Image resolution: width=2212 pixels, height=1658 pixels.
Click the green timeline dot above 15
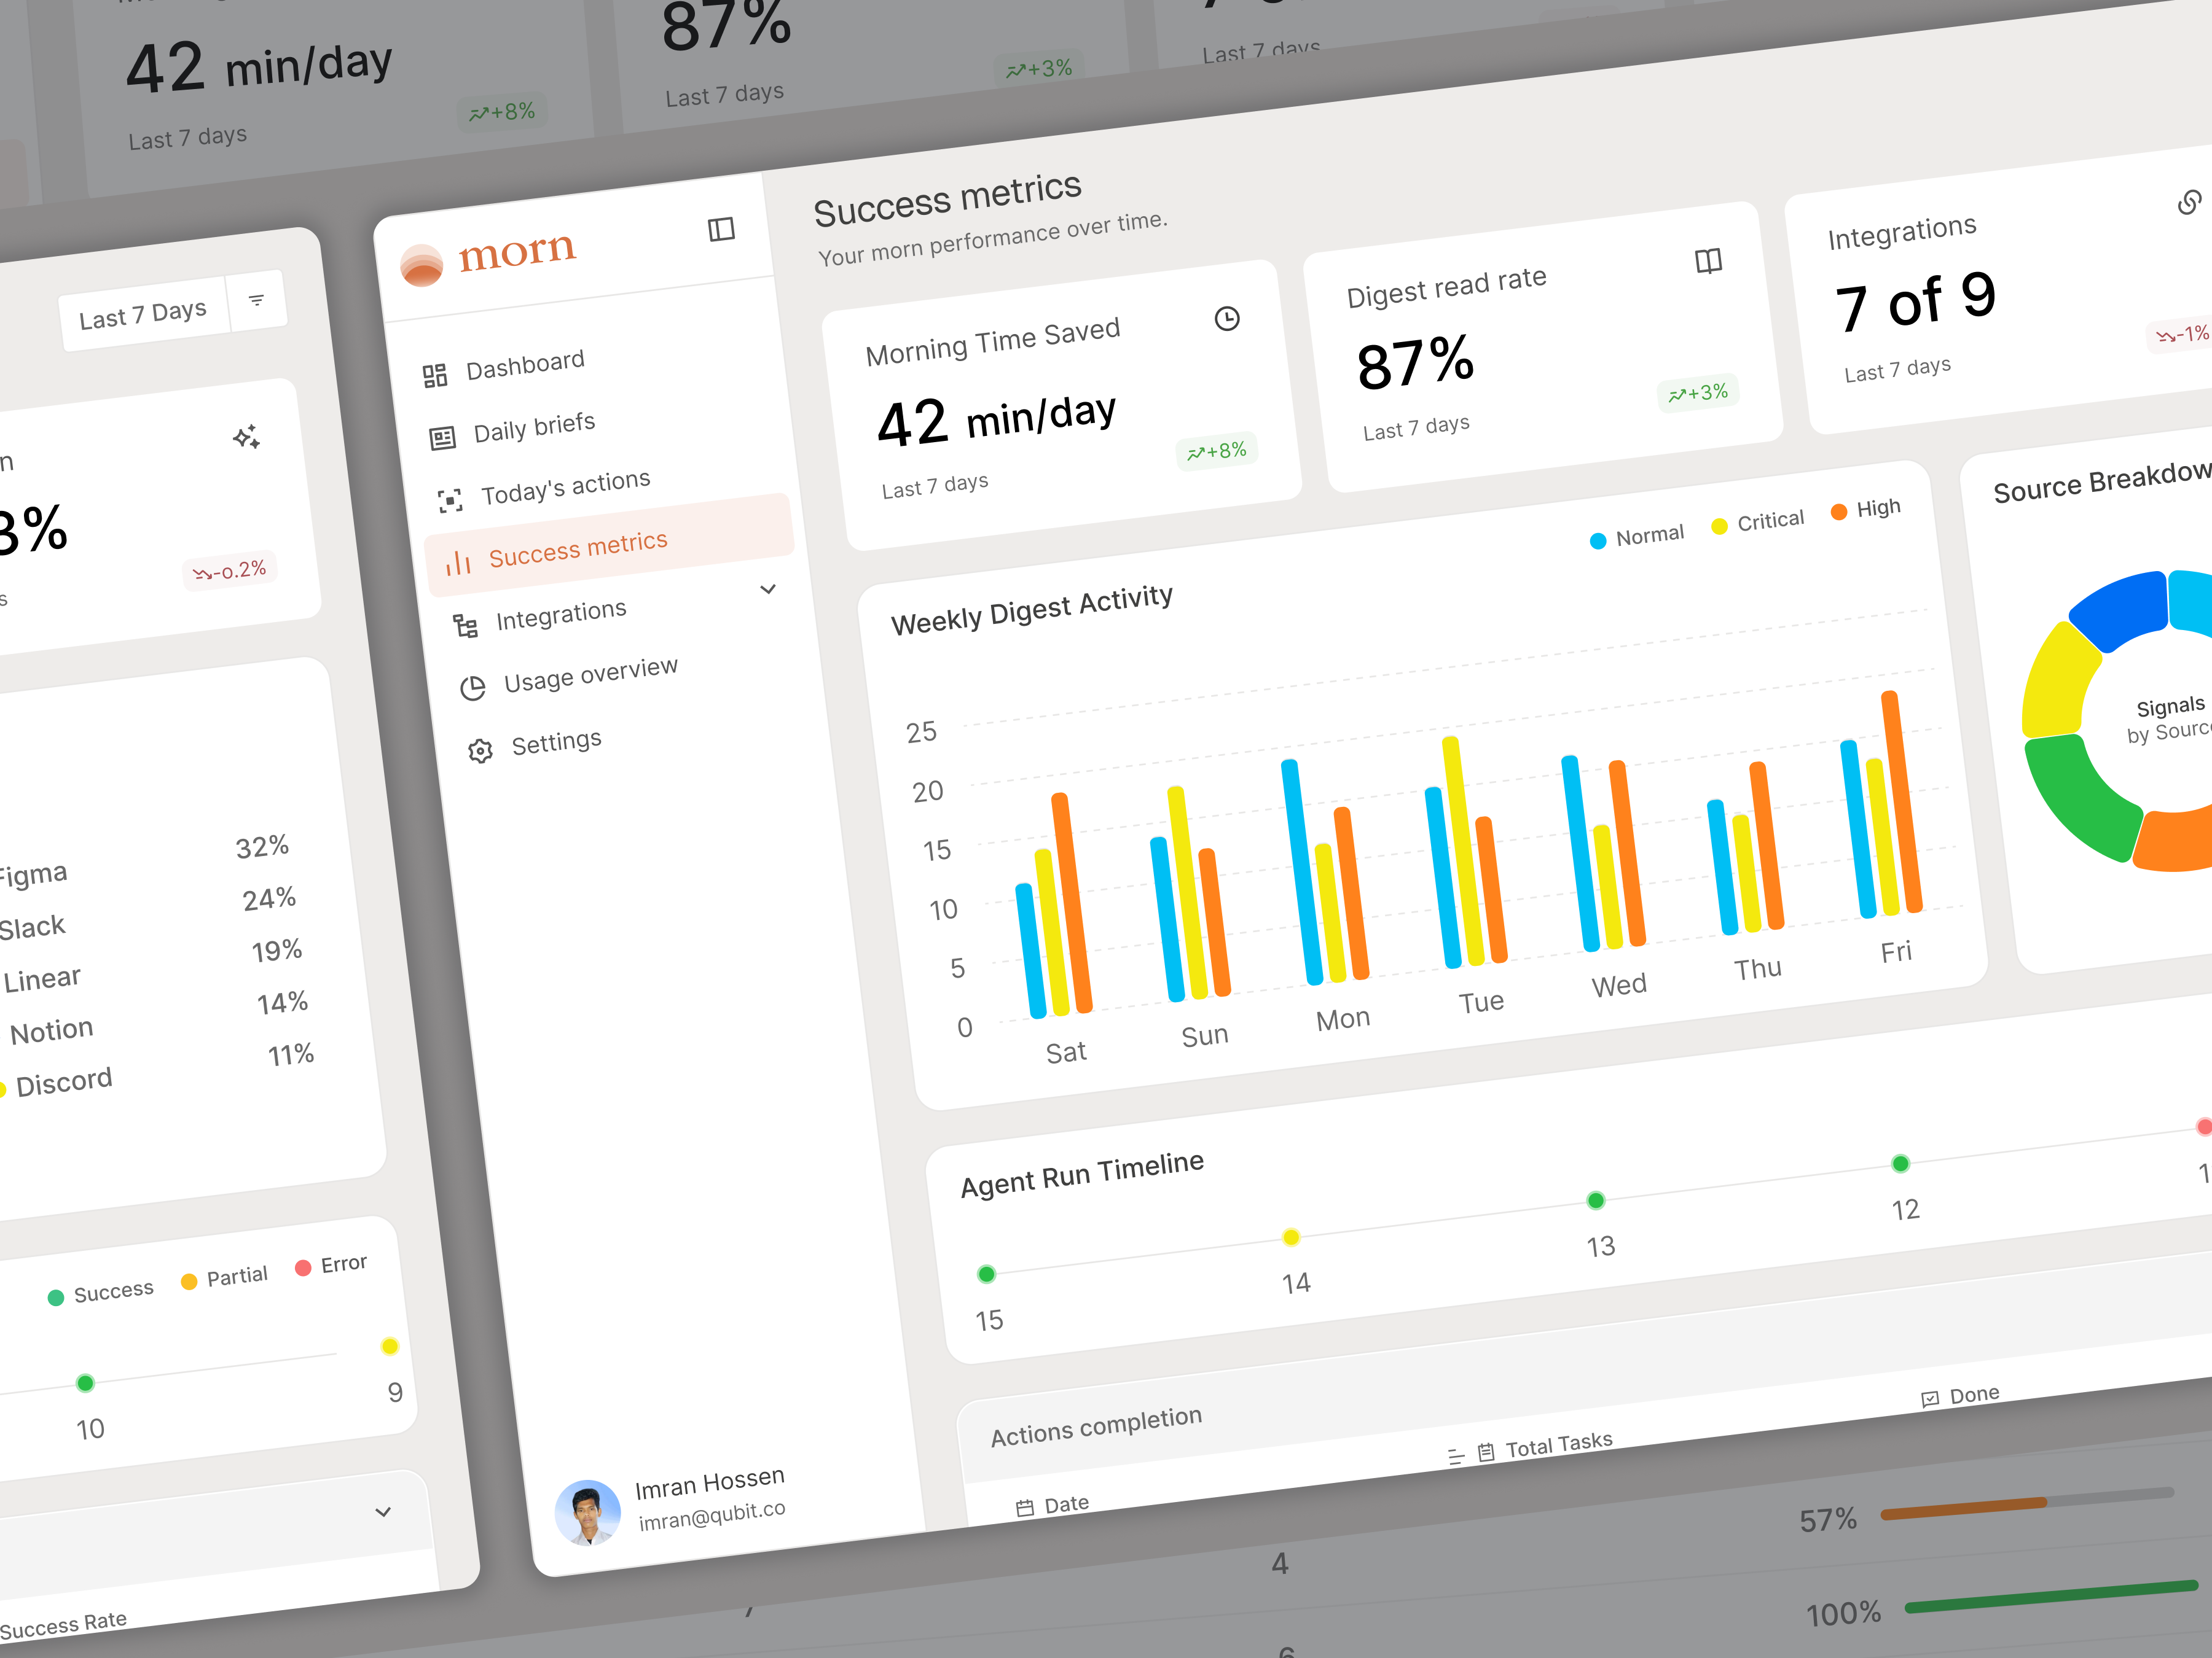(986, 1274)
